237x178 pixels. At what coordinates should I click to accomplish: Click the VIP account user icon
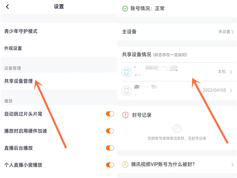tap(125, 164)
